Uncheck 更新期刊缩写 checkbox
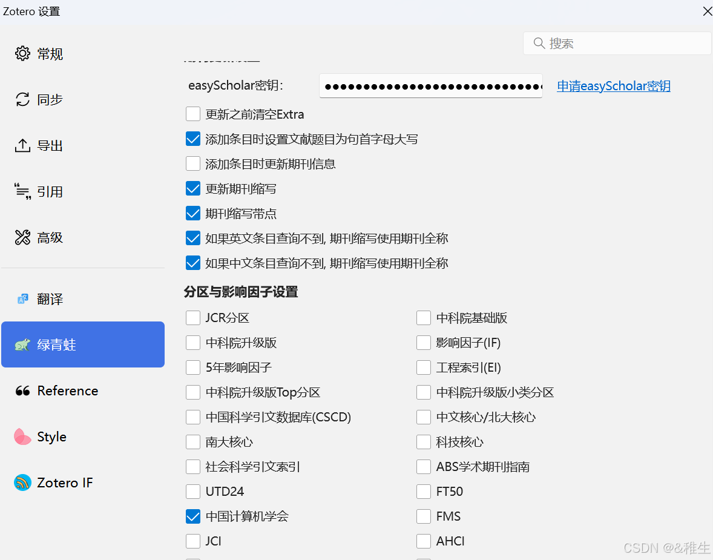 tap(193, 188)
